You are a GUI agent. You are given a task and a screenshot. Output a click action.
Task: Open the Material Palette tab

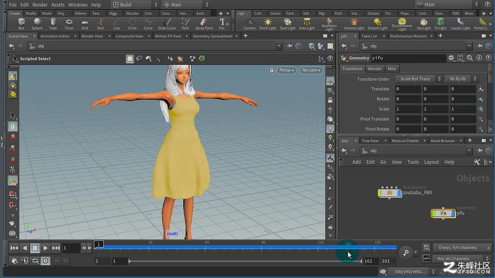point(405,141)
